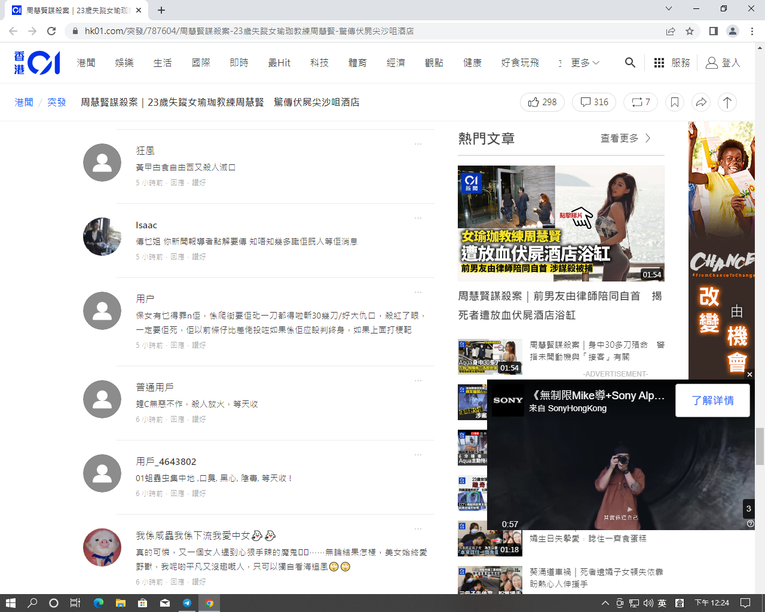The image size is (765, 612).
Task: Reply to 狂風's comment via 回應
Action: tap(178, 183)
